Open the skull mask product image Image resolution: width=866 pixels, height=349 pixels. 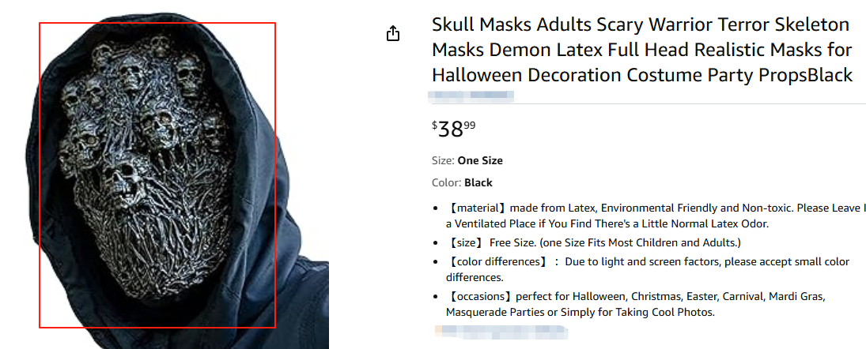[157, 174]
